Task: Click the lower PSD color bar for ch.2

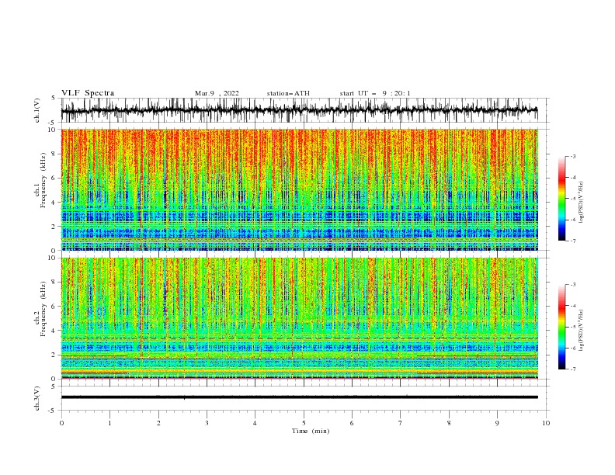Action: (x=561, y=327)
